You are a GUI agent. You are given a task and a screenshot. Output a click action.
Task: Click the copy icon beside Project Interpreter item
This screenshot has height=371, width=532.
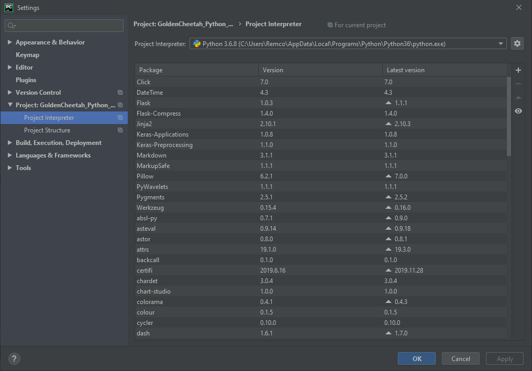point(120,117)
